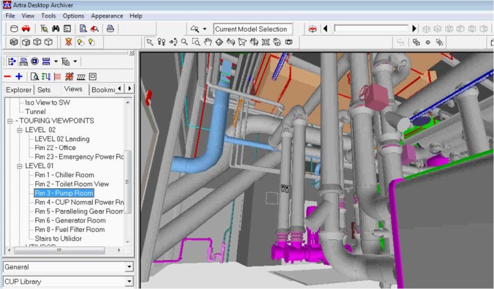Image resolution: width=494 pixels, height=289 pixels.
Task: Collapse the TOURING VIEWPOINTS tree node
Action: (10, 121)
